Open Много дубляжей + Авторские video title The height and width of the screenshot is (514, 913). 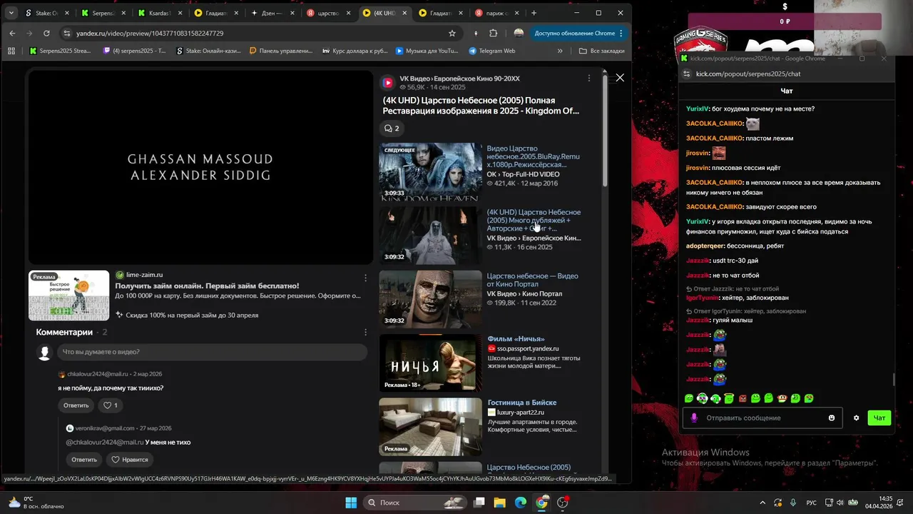point(534,221)
